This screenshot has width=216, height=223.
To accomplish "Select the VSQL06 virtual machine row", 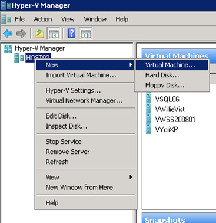I will pyautogui.click(x=167, y=99).
